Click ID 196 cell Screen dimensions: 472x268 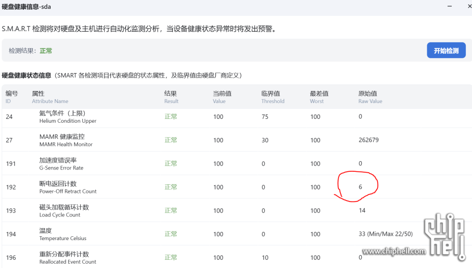click(11, 257)
